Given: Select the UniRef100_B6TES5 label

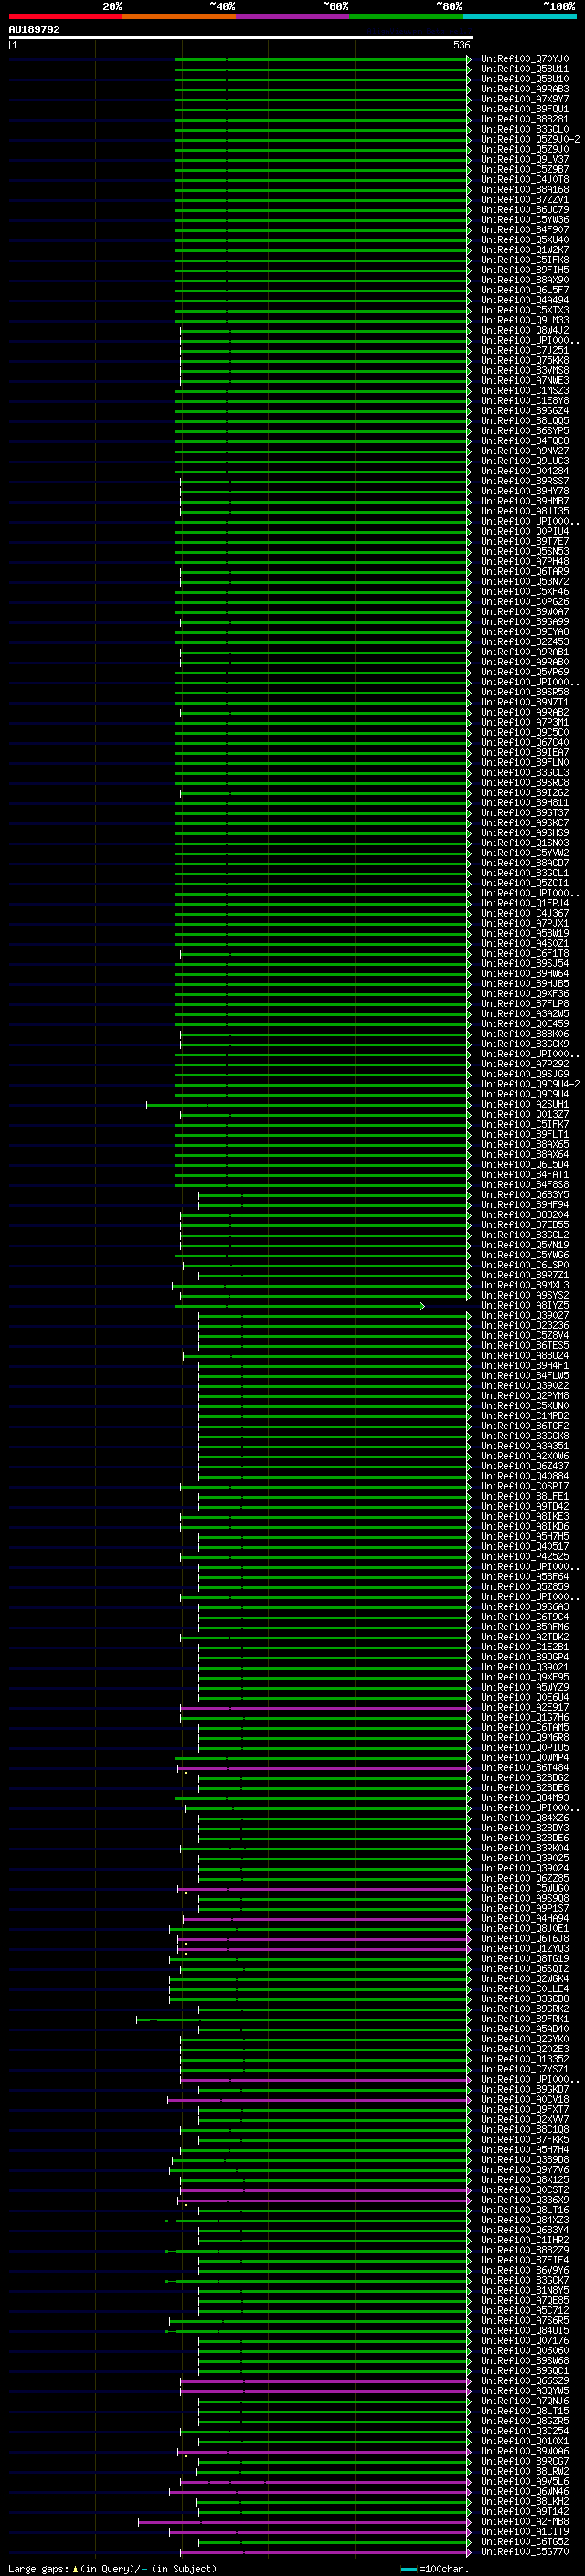Looking at the screenshot, I should (524, 1346).
